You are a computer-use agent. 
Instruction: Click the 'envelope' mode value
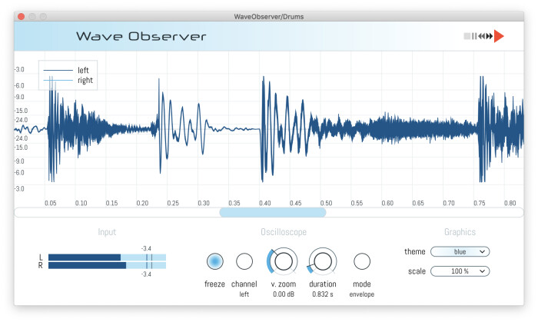362,294
